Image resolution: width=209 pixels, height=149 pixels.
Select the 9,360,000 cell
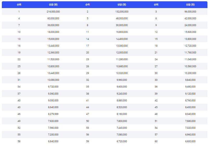point(53,94)
